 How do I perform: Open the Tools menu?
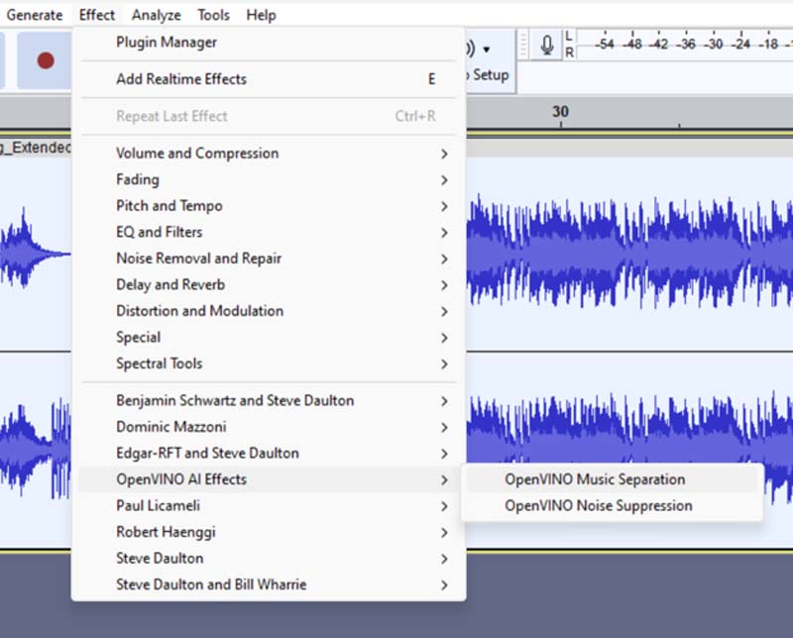pos(213,15)
